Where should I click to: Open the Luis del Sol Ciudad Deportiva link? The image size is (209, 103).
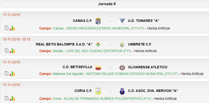pyautogui.click(x=92, y=51)
